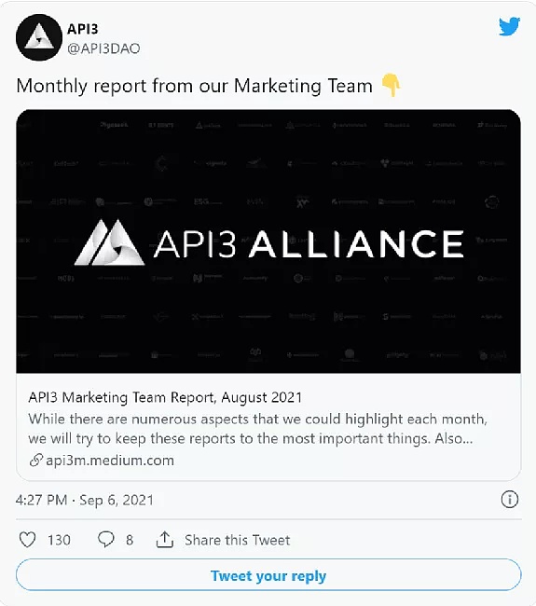Click the 130 likes count

point(59,540)
